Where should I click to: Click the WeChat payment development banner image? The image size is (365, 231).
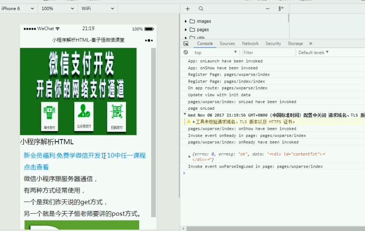click(78, 91)
